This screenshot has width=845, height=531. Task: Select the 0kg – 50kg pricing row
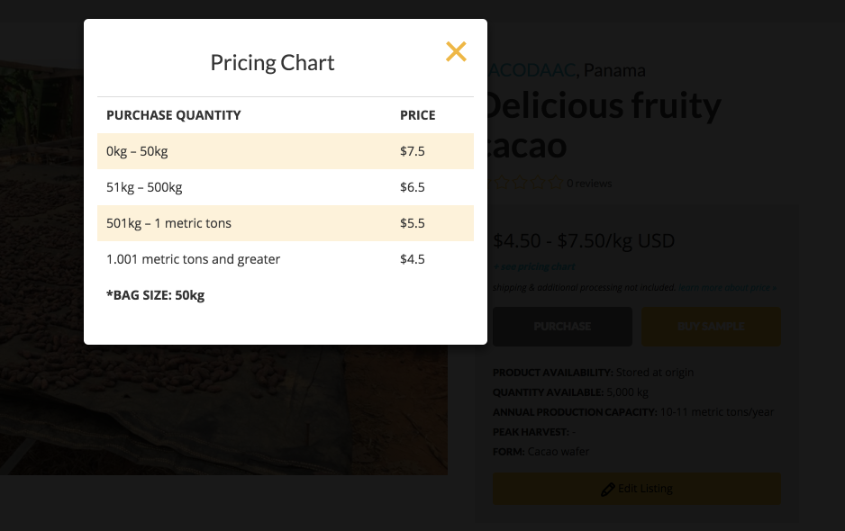pos(285,151)
